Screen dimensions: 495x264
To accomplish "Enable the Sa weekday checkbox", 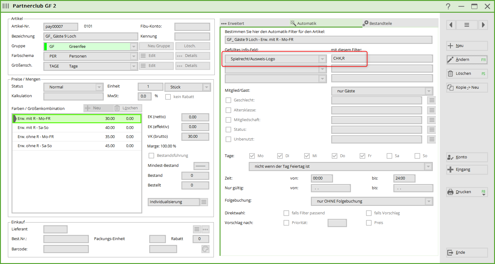I will pyautogui.click(x=389, y=156).
